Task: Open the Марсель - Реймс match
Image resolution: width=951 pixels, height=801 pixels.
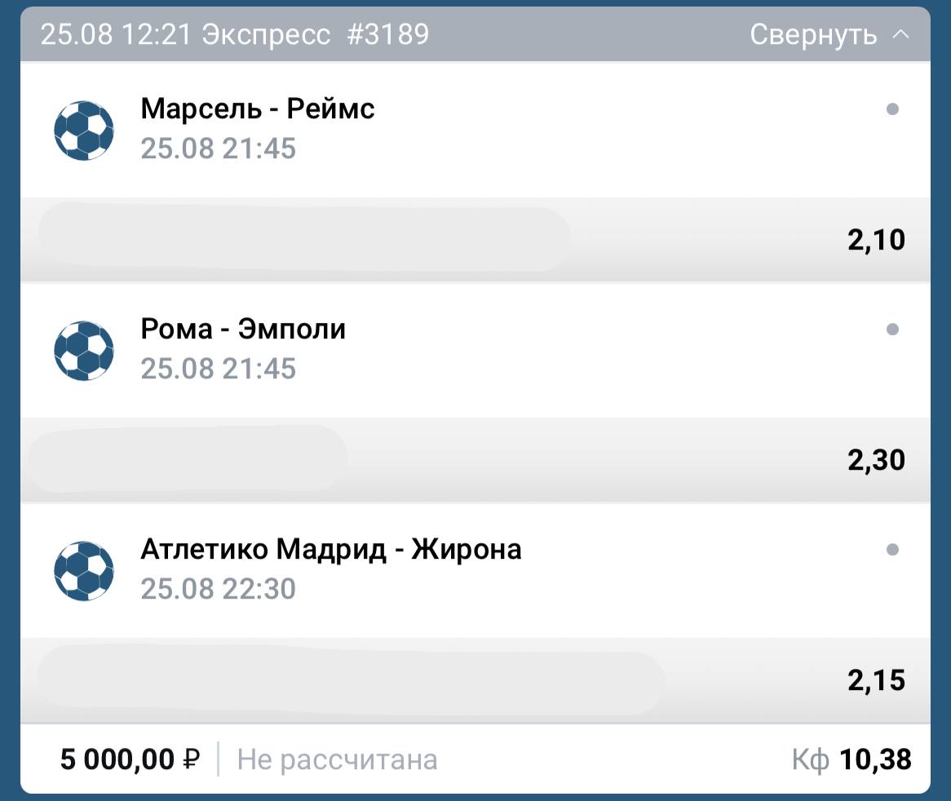Action: coord(258,108)
